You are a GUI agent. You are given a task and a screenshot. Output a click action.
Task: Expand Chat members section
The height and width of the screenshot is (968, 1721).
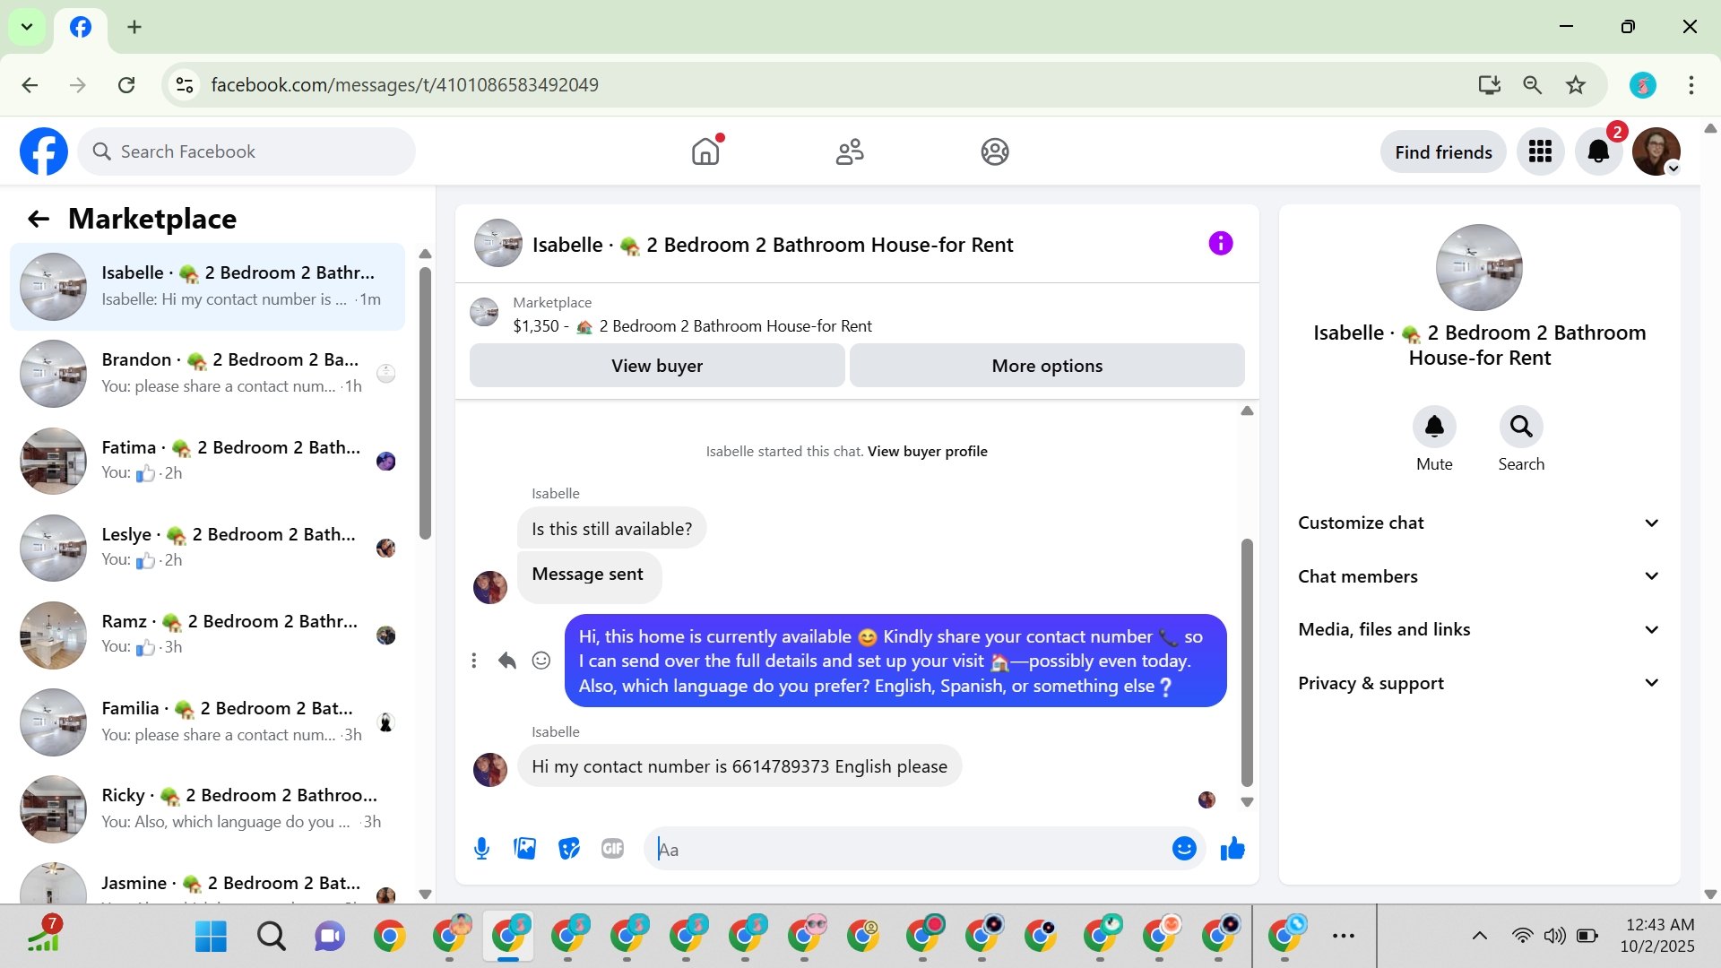(x=1478, y=576)
